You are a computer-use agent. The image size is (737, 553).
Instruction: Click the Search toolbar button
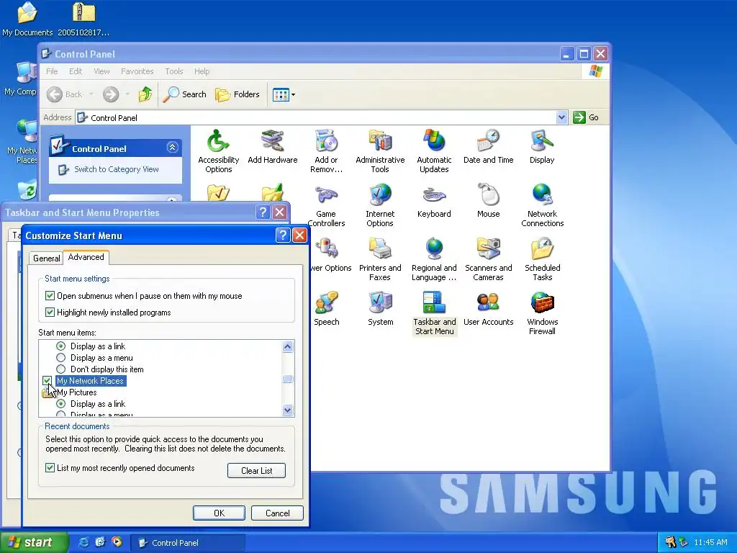coord(185,94)
